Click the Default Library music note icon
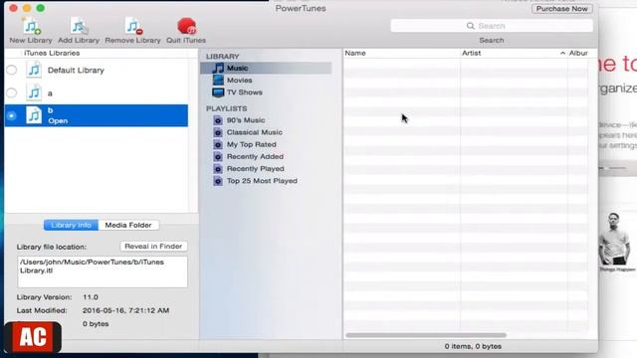This screenshot has height=358, width=637. click(x=34, y=70)
